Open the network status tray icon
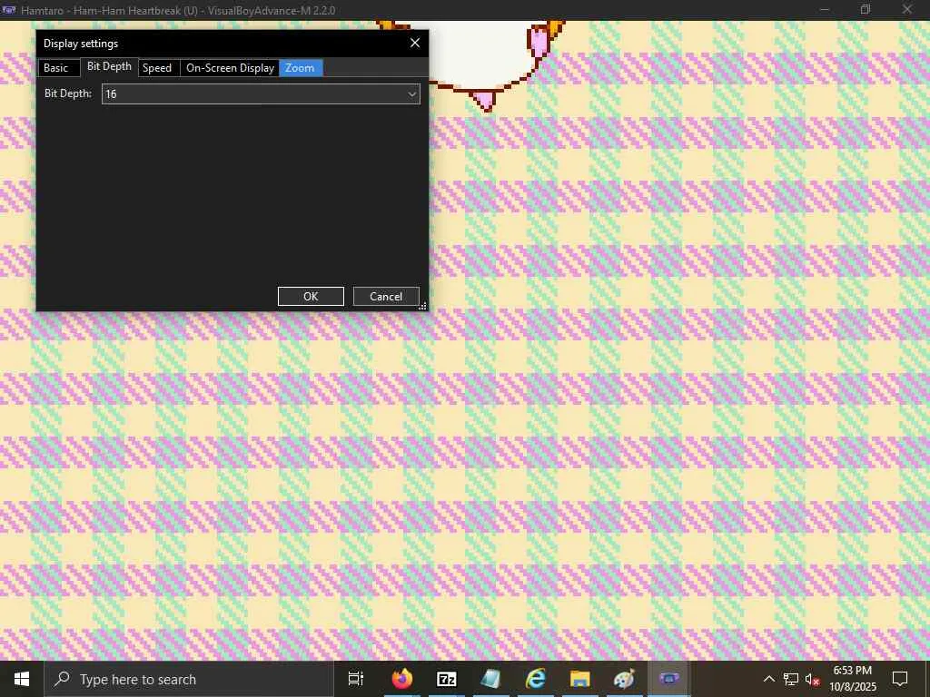 point(791,679)
